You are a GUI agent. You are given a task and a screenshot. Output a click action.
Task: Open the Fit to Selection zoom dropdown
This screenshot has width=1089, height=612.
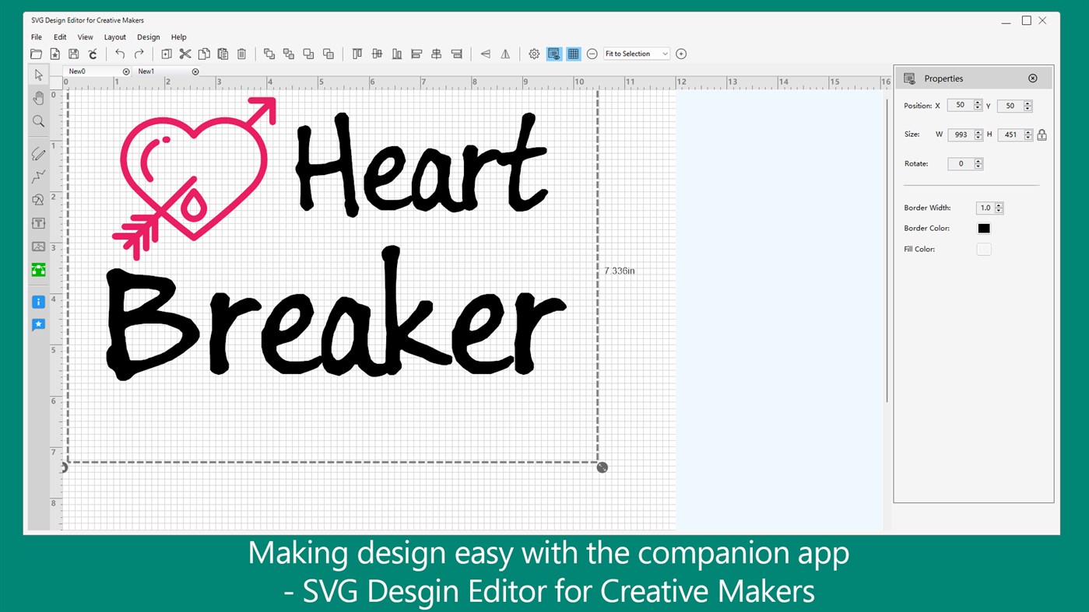(x=636, y=54)
